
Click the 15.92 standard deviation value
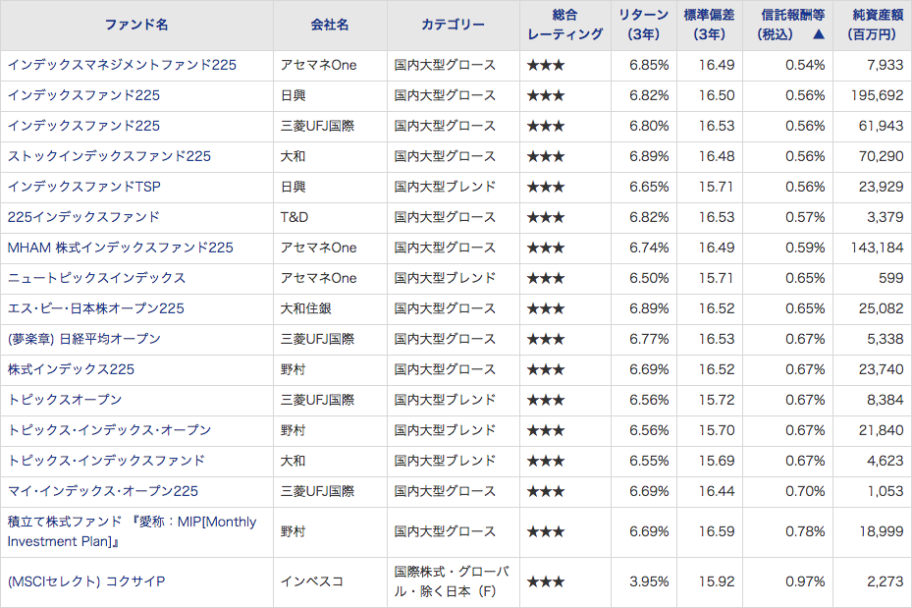[717, 581]
